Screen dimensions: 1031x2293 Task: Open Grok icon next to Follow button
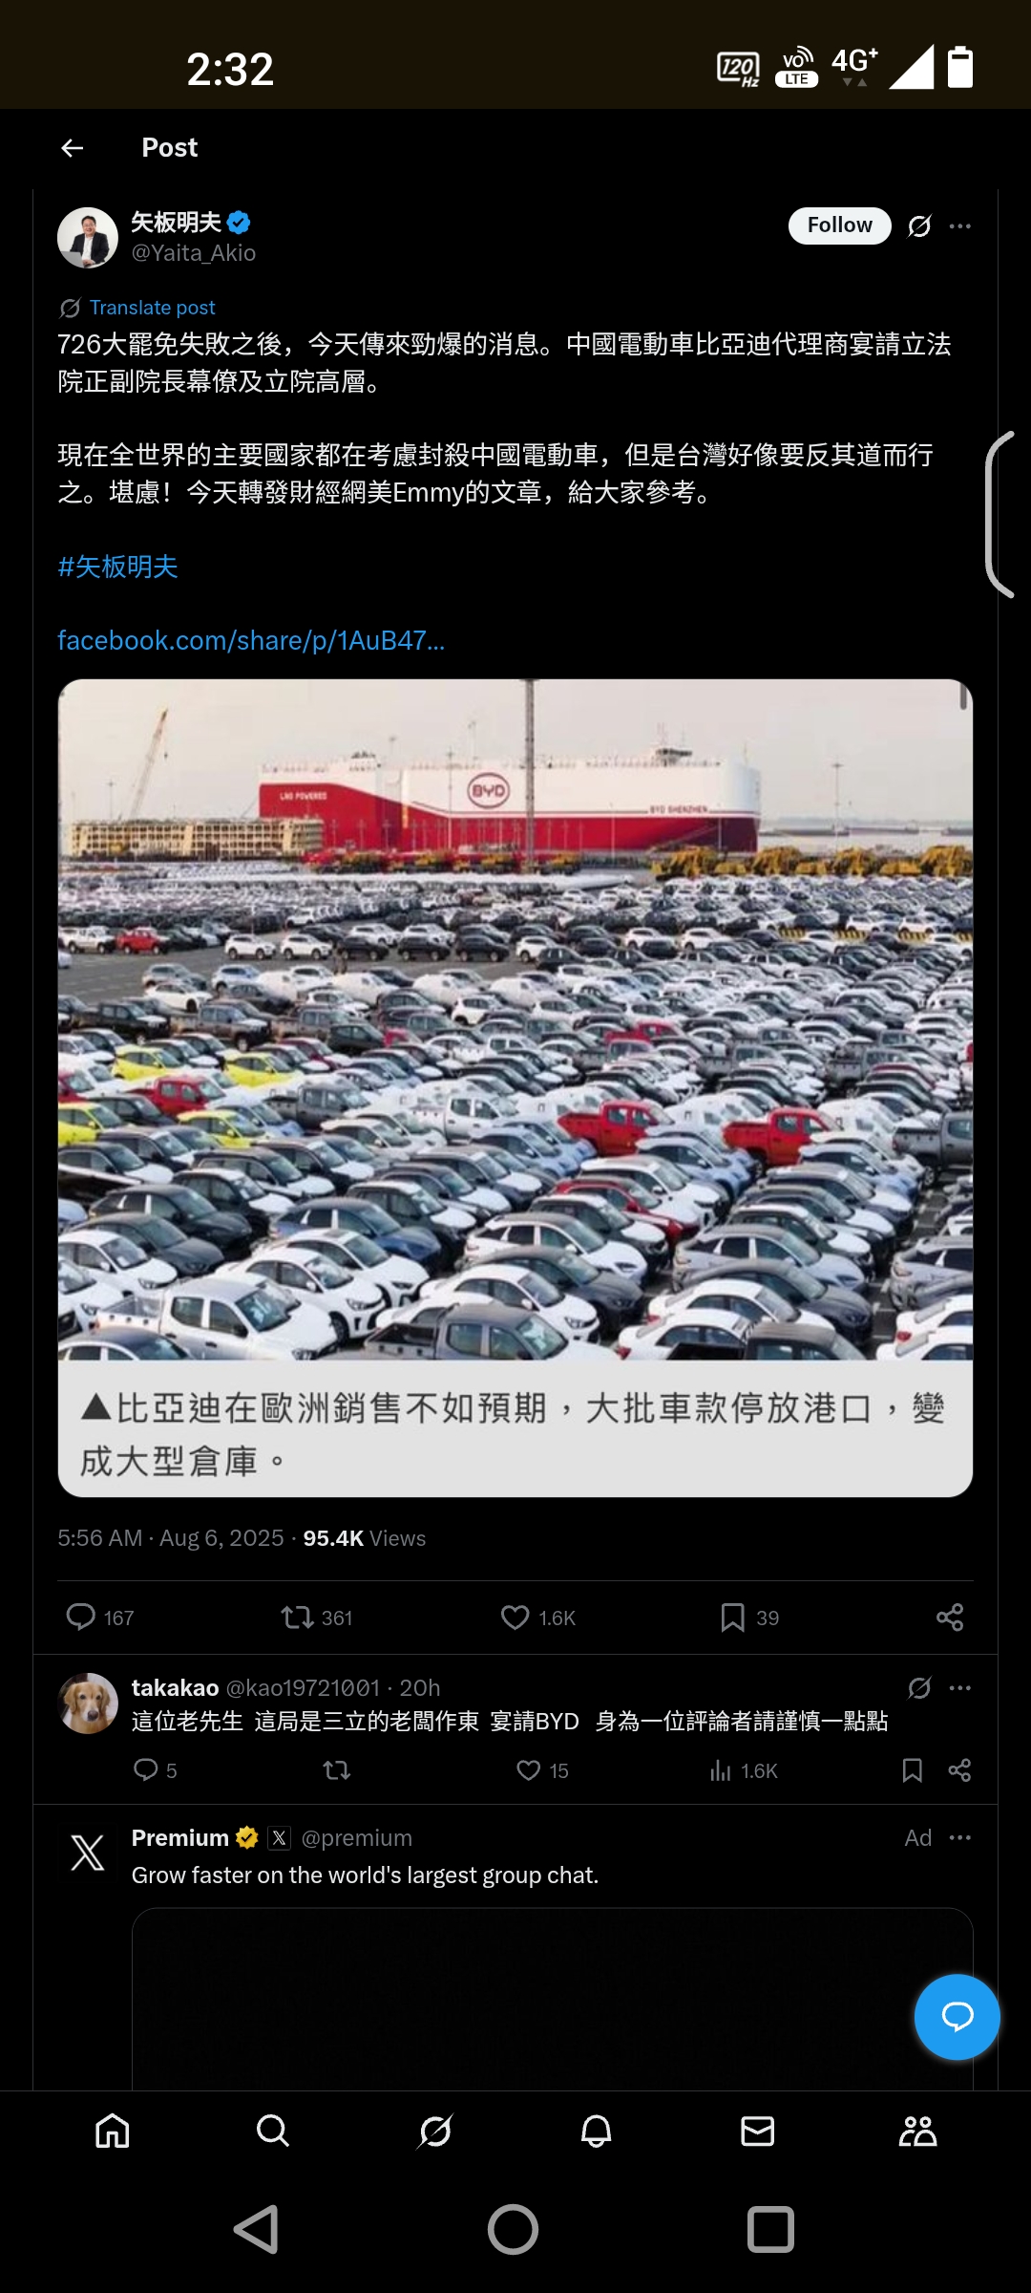[919, 226]
